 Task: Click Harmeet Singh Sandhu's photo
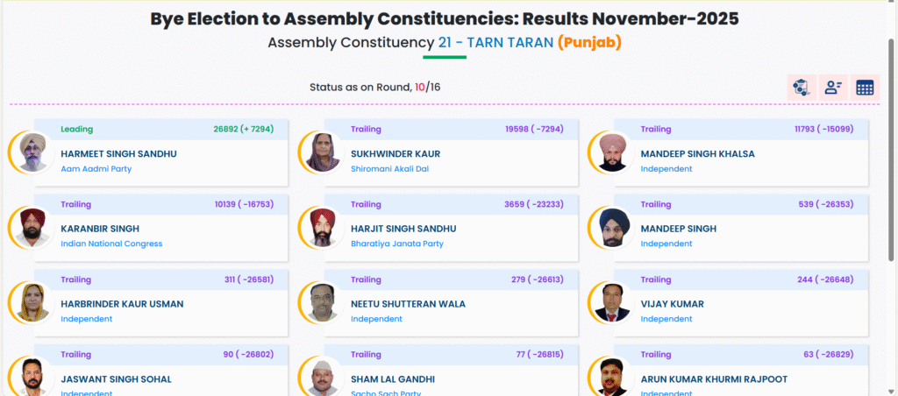pos(33,152)
